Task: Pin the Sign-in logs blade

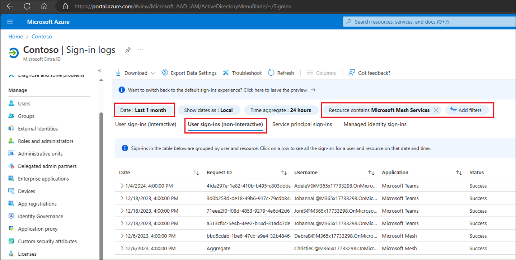Action: pyautogui.click(x=128, y=50)
